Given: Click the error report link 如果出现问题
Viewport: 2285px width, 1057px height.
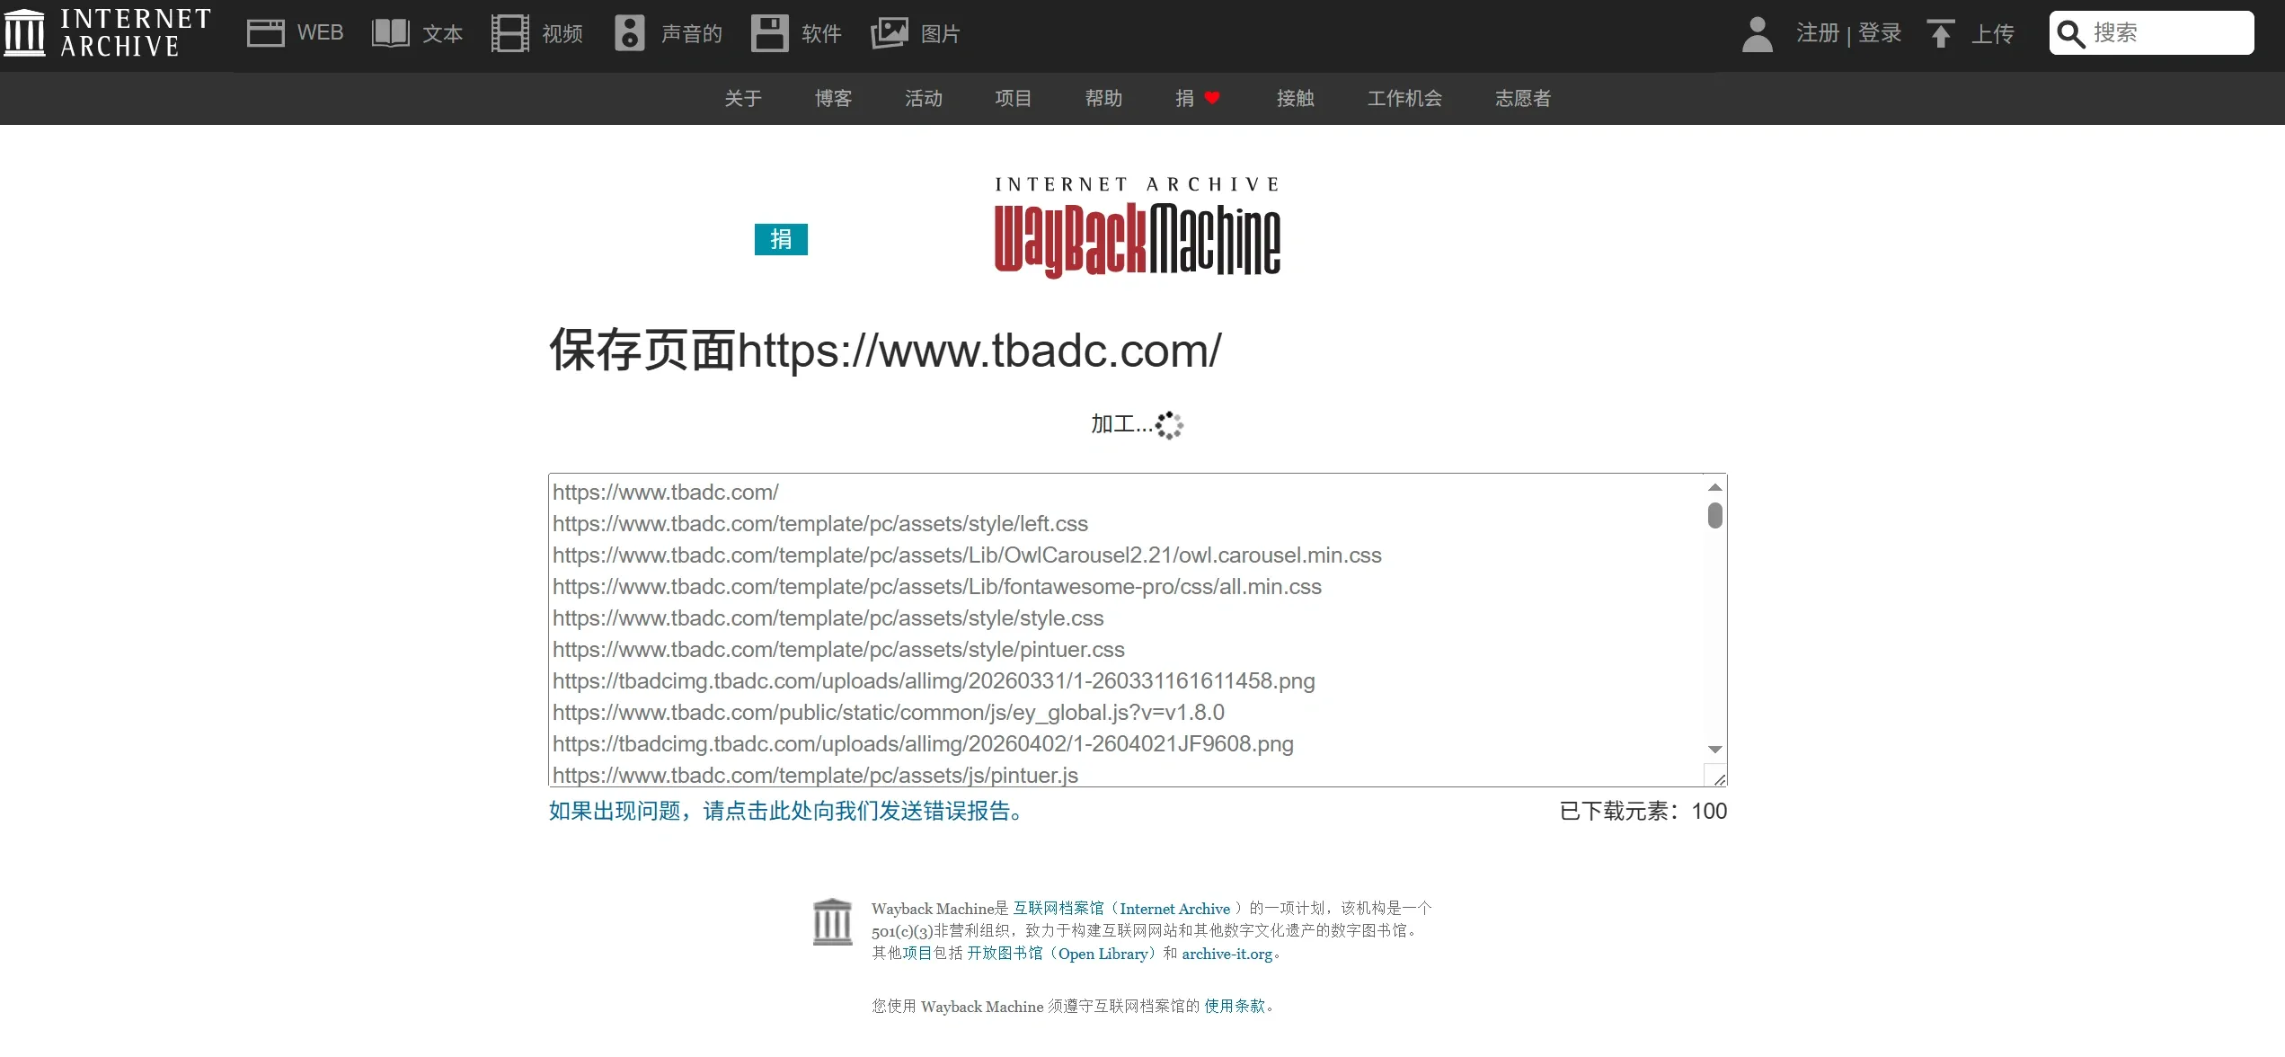Looking at the screenshot, I should point(786,811).
